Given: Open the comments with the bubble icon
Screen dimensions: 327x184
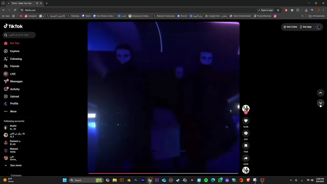Looking at the screenshot, I should click(246, 133).
